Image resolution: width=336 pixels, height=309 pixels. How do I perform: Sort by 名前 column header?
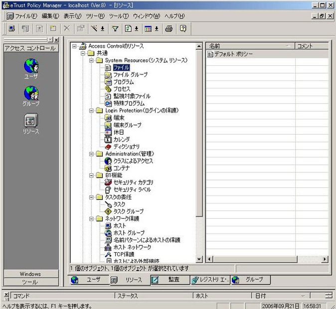coord(250,46)
